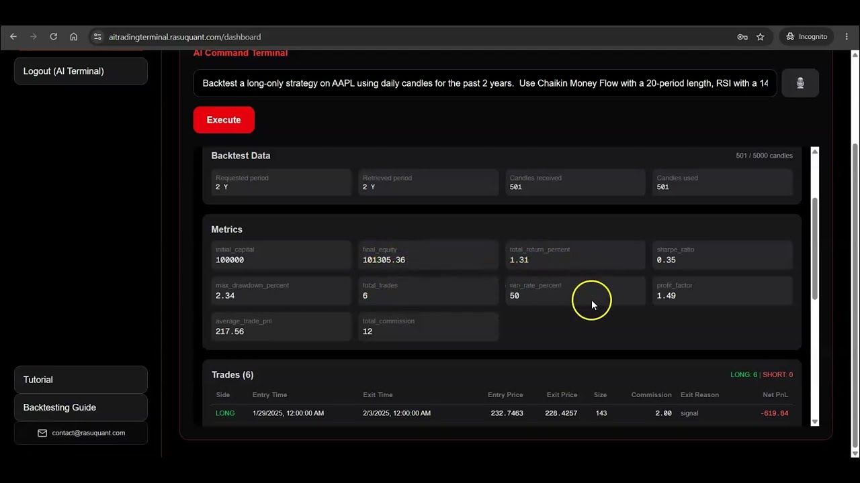Open Chrome three-dot menu
Viewport: 860px width, 483px height.
[847, 37]
